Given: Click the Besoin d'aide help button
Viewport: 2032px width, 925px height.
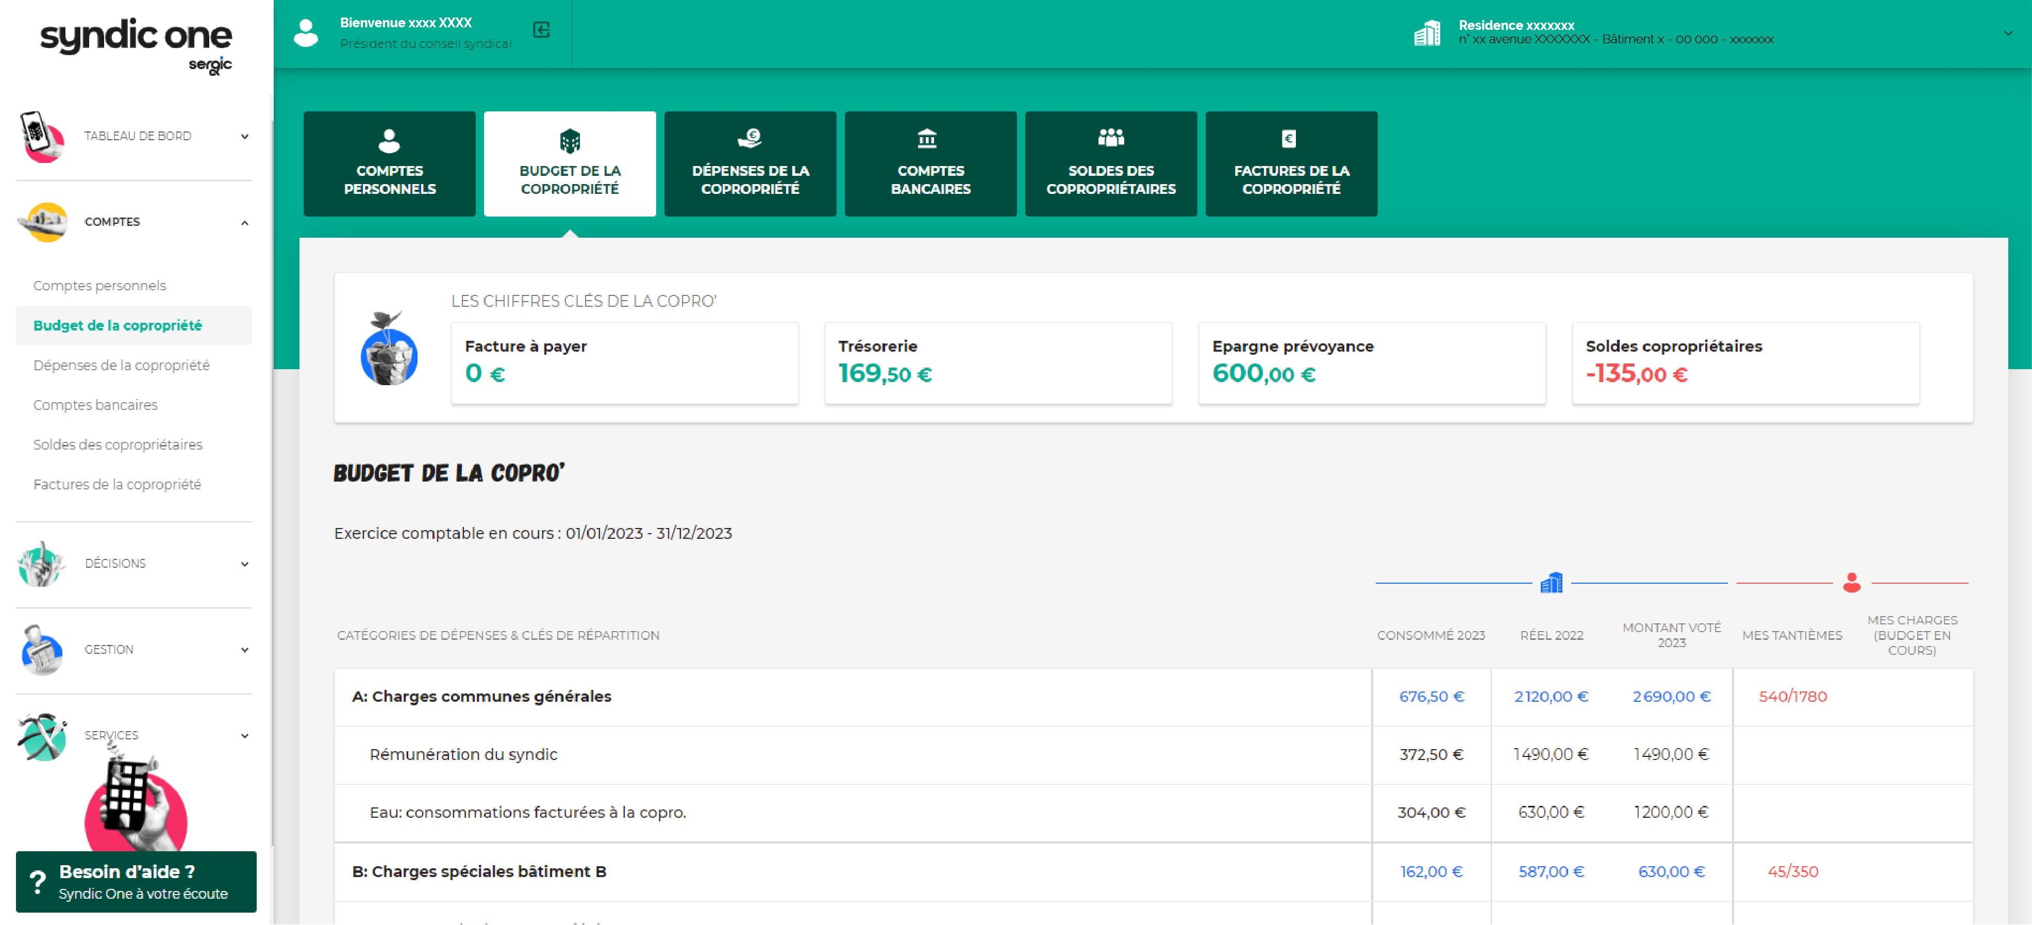Looking at the screenshot, I should coord(136,882).
